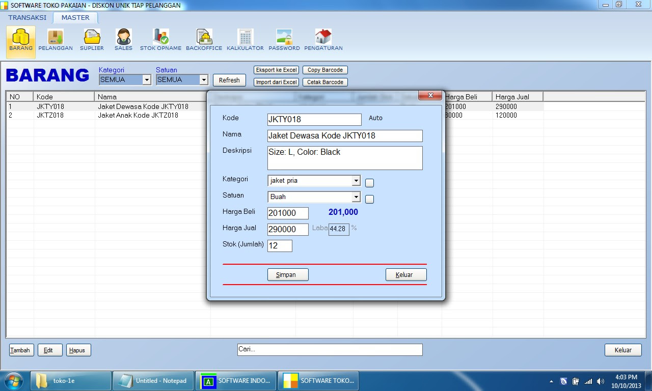Click the Harga Beli field
The height and width of the screenshot is (391, 652).
pos(288,213)
